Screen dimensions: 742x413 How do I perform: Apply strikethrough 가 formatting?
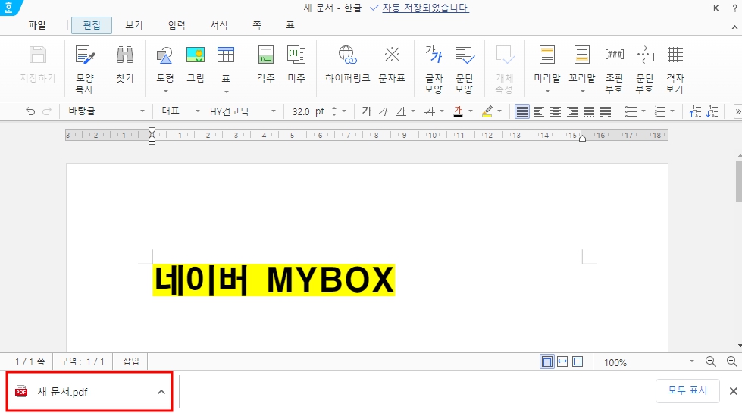[x=430, y=111]
